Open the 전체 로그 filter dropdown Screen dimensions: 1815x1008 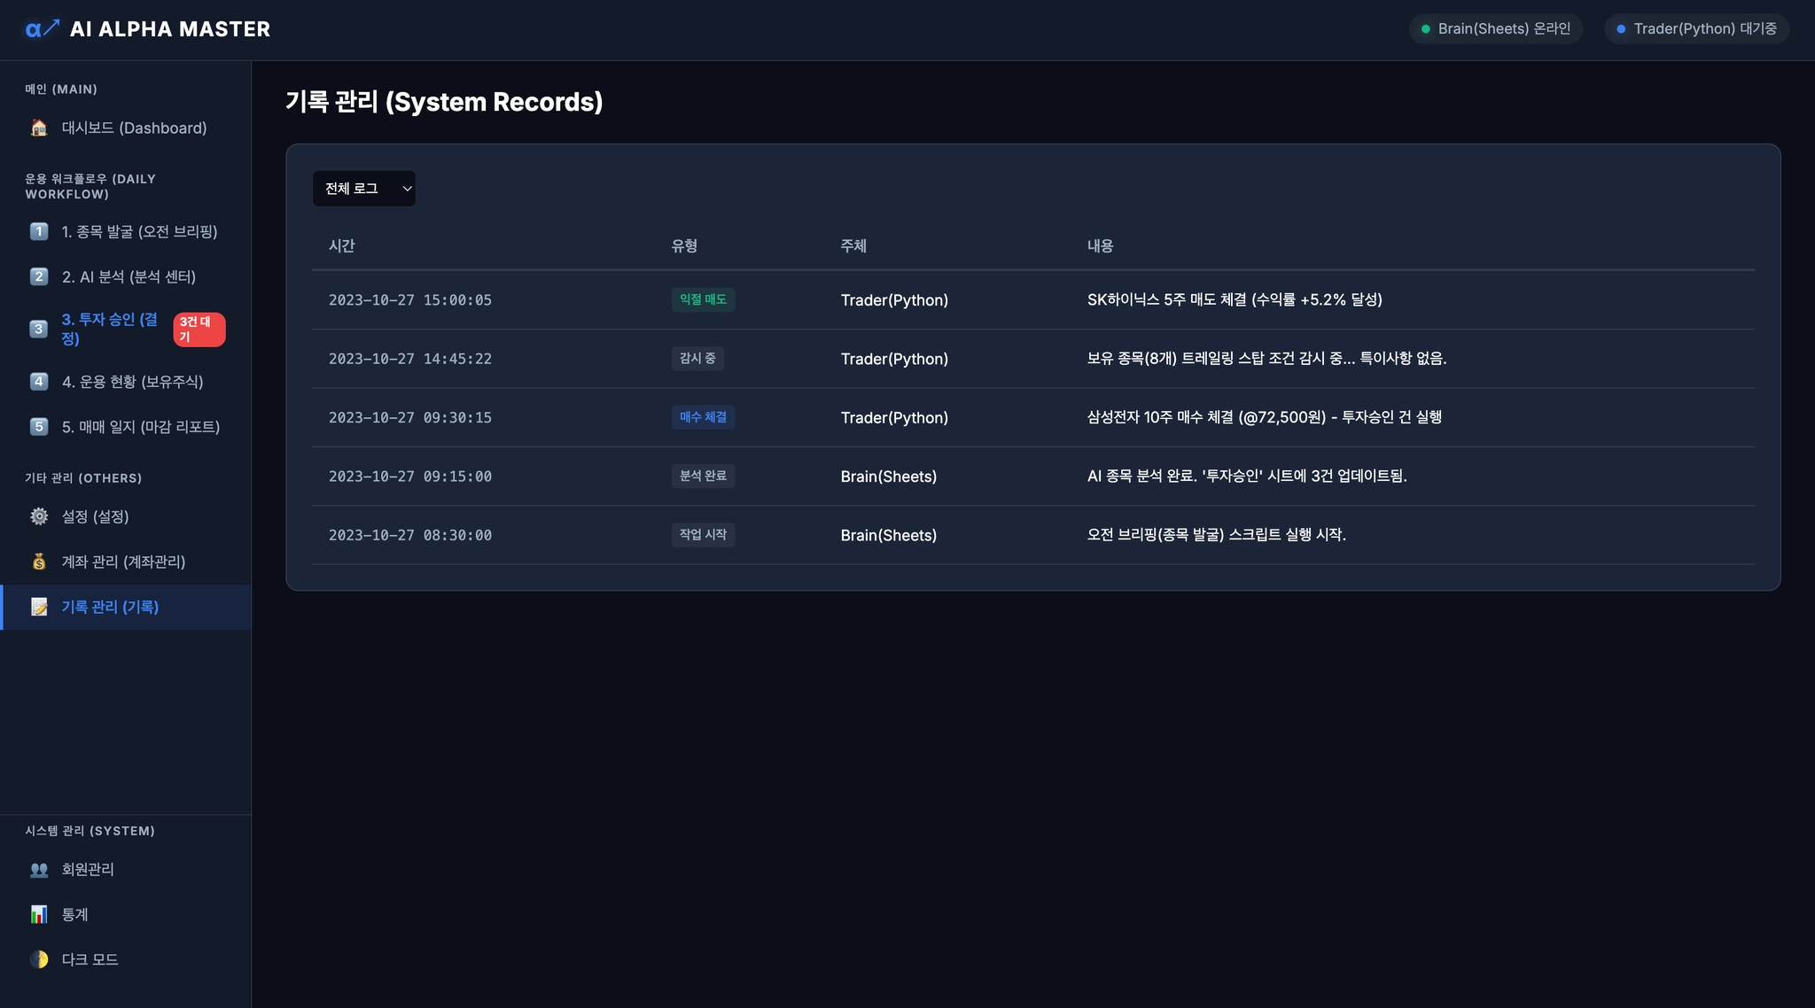[364, 189]
